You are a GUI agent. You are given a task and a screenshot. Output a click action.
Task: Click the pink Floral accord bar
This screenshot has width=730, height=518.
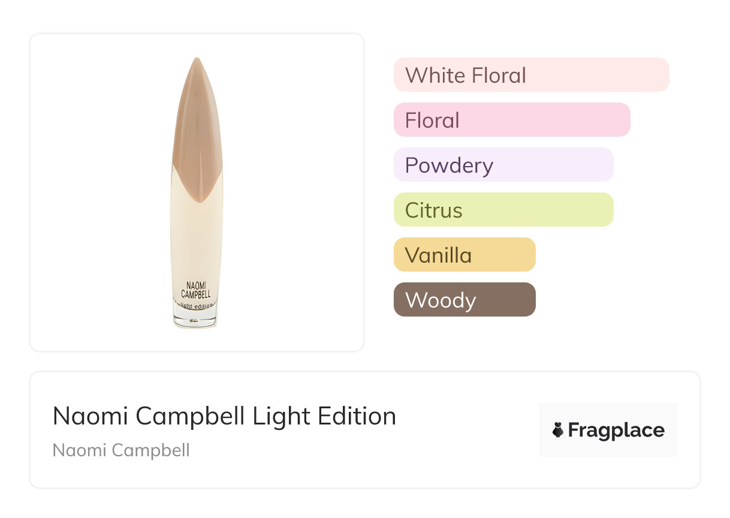(511, 120)
